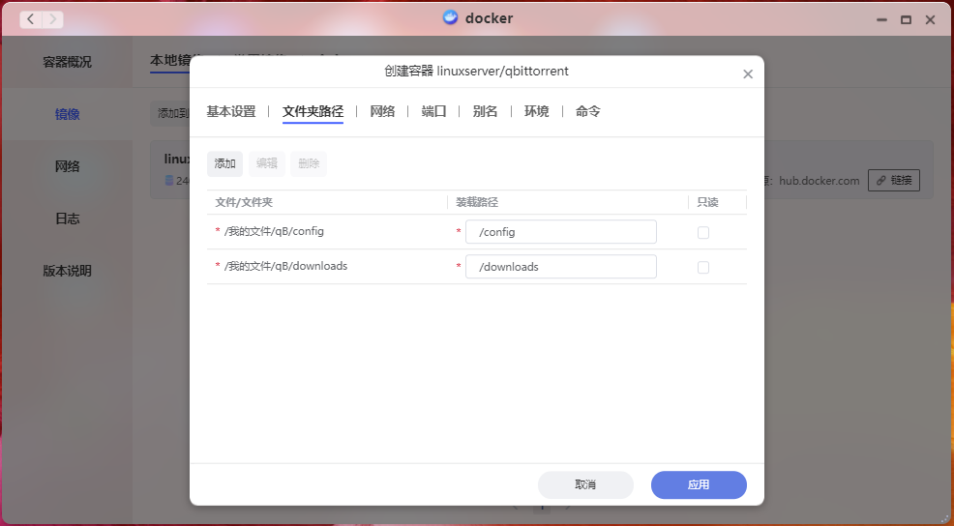Screen dimensions: 954x526
Task: Edit the /config mount path field
Action: pos(560,232)
